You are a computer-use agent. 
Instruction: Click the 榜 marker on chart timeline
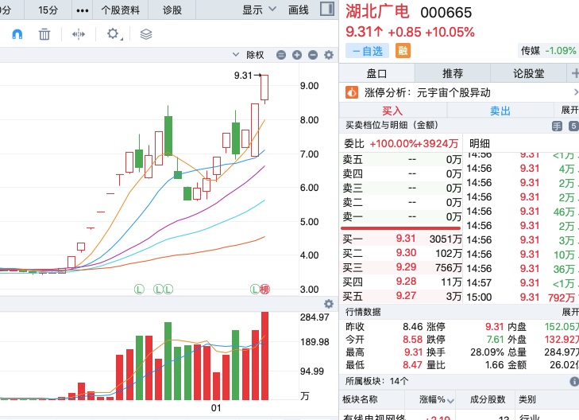[264, 289]
